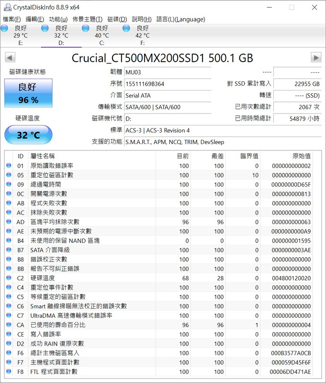Click status dot for attribute 05 重定位磁區計數
326x383 pixels.
click(x=9, y=175)
